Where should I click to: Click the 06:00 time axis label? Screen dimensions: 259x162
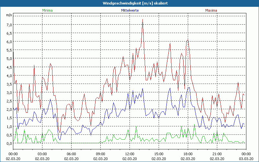tap(71, 154)
